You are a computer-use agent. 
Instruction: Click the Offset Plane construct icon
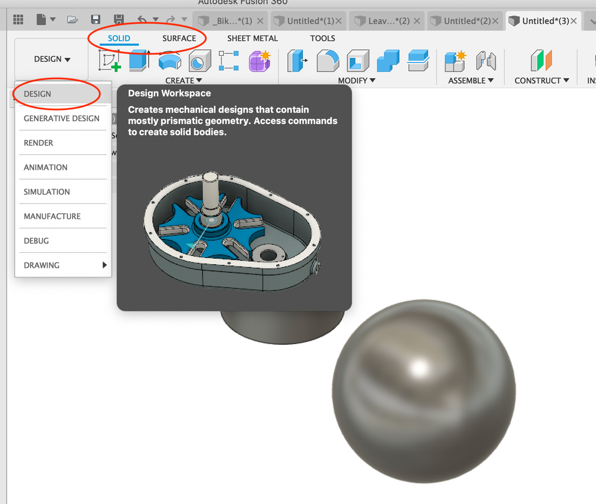click(541, 60)
